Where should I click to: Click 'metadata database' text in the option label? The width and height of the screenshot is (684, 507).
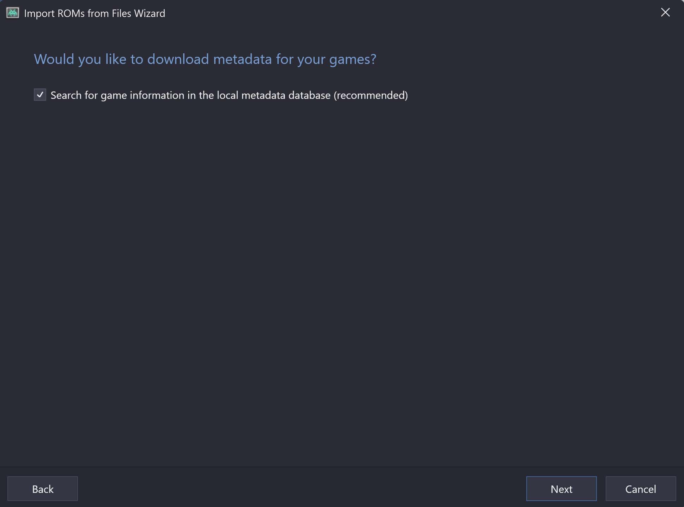click(286, 95)
